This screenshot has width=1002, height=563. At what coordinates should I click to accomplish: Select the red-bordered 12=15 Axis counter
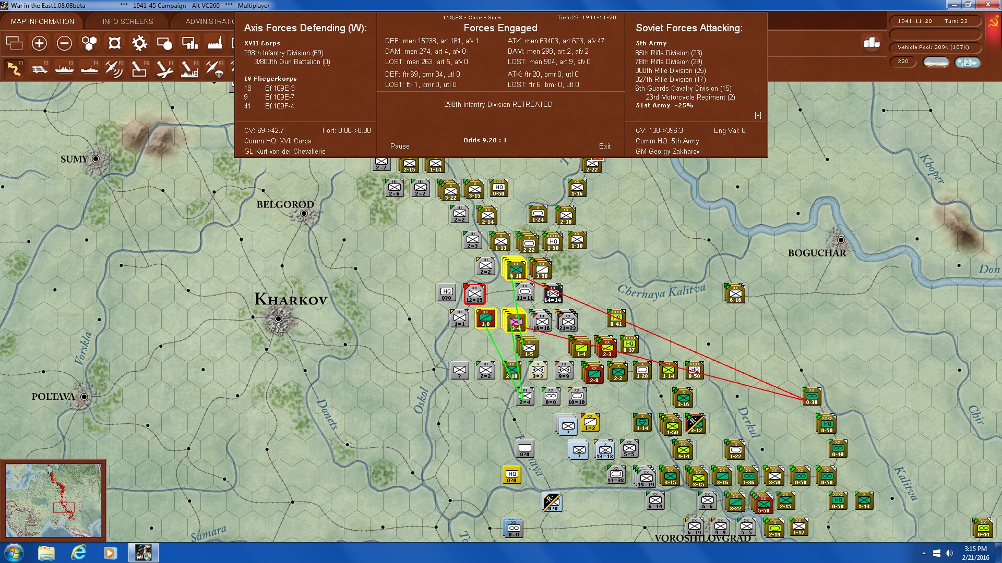click(x=474, y=295)
